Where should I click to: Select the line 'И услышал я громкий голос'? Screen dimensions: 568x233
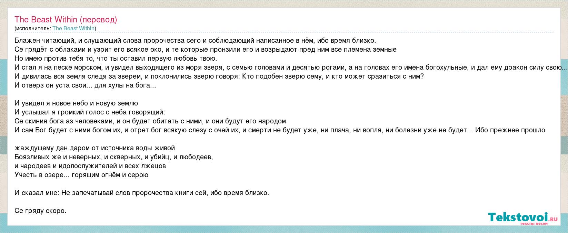[90, 112]
